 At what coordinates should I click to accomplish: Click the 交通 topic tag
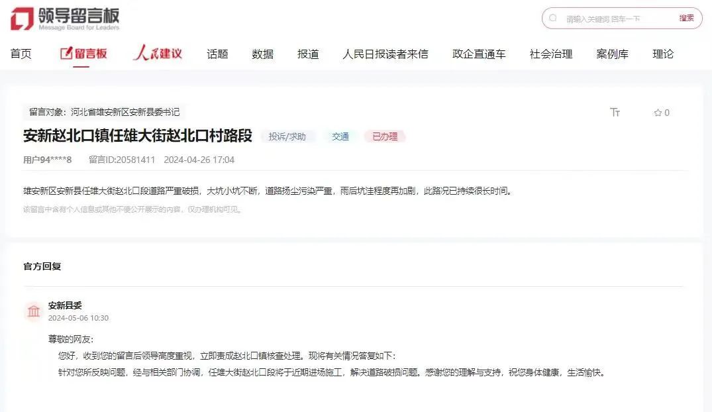pos(340,136)
